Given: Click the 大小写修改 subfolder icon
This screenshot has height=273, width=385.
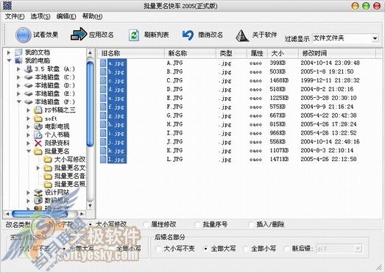Looking at the screenshot, I should pyautogui.click(x=48, y=160).
